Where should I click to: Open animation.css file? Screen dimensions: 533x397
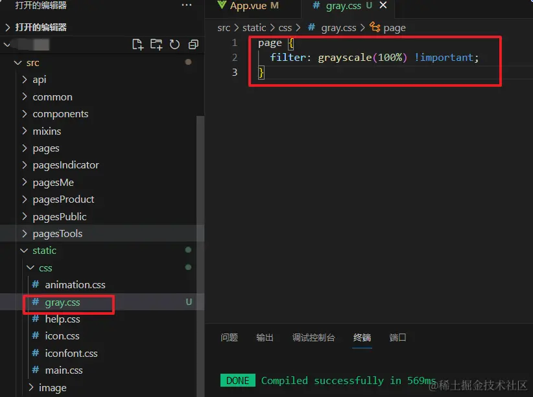click(x=75, y=284)
